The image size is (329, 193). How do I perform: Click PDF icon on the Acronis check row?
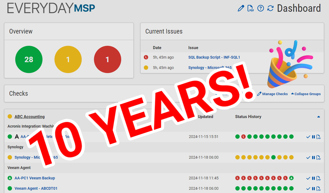[318, 137]
